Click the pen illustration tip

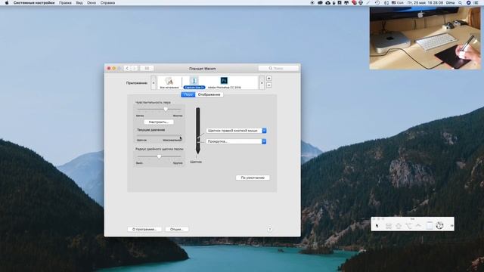pos(198,152)
